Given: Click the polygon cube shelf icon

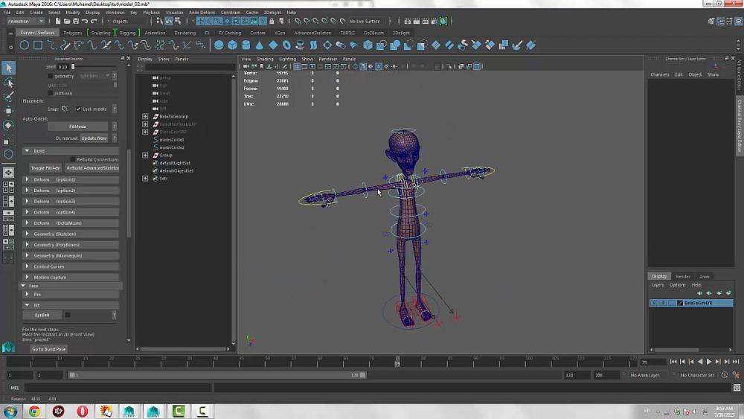Looking at the screenshot, I should (x=233, y=45).
